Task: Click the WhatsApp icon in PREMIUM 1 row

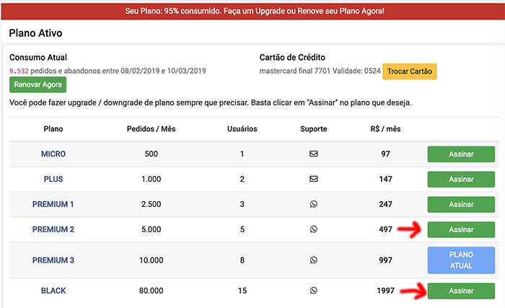Action: coord(313,204)
